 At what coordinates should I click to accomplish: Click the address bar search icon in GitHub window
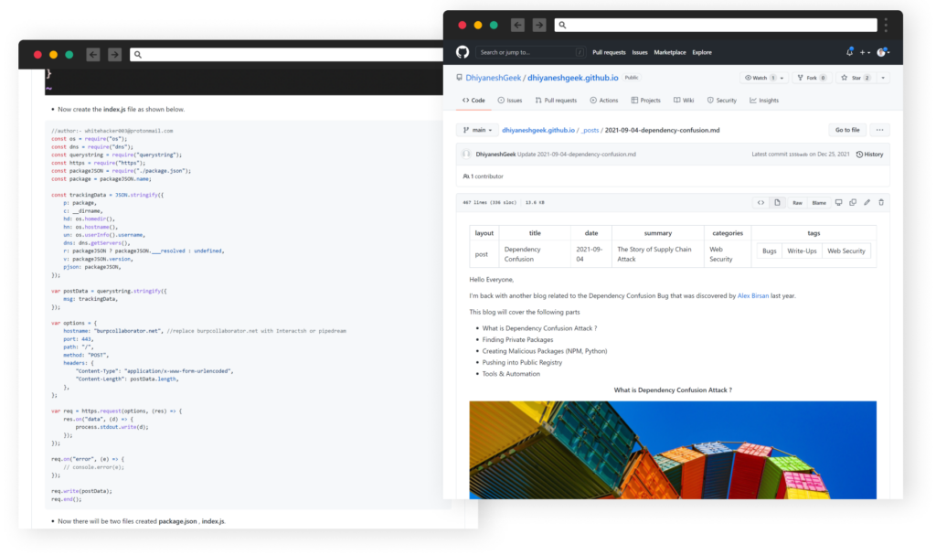pos(562,25)
